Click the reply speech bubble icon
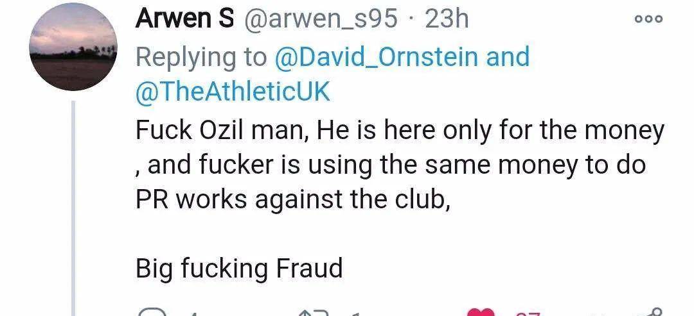The image size is (694, 316). coord(153,313)
